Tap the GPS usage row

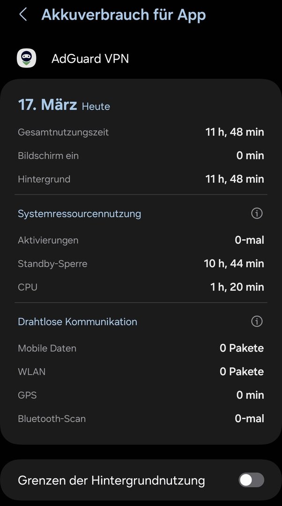(141, 395)
